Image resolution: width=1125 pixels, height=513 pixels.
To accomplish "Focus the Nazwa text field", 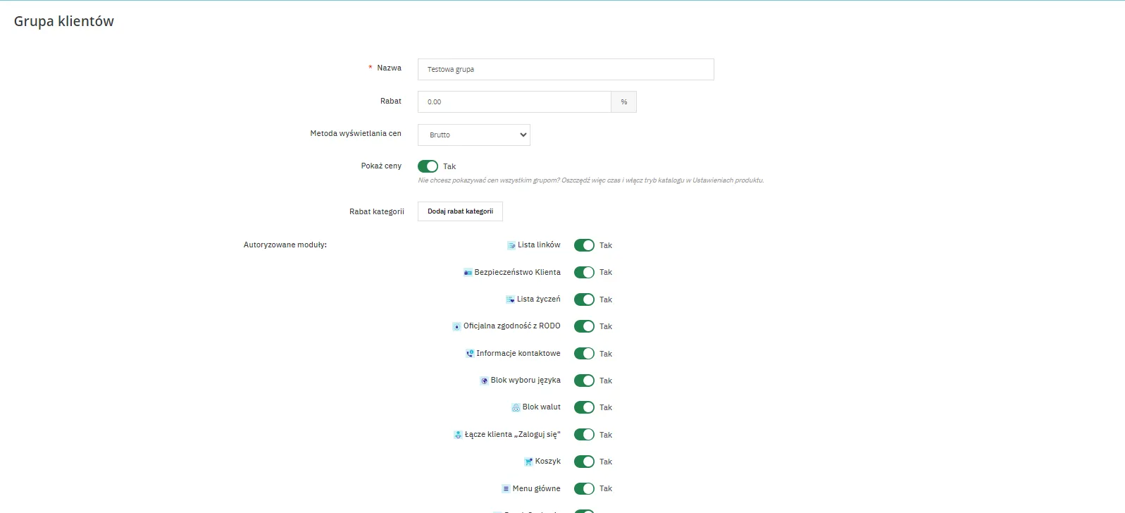I will 565,69.
